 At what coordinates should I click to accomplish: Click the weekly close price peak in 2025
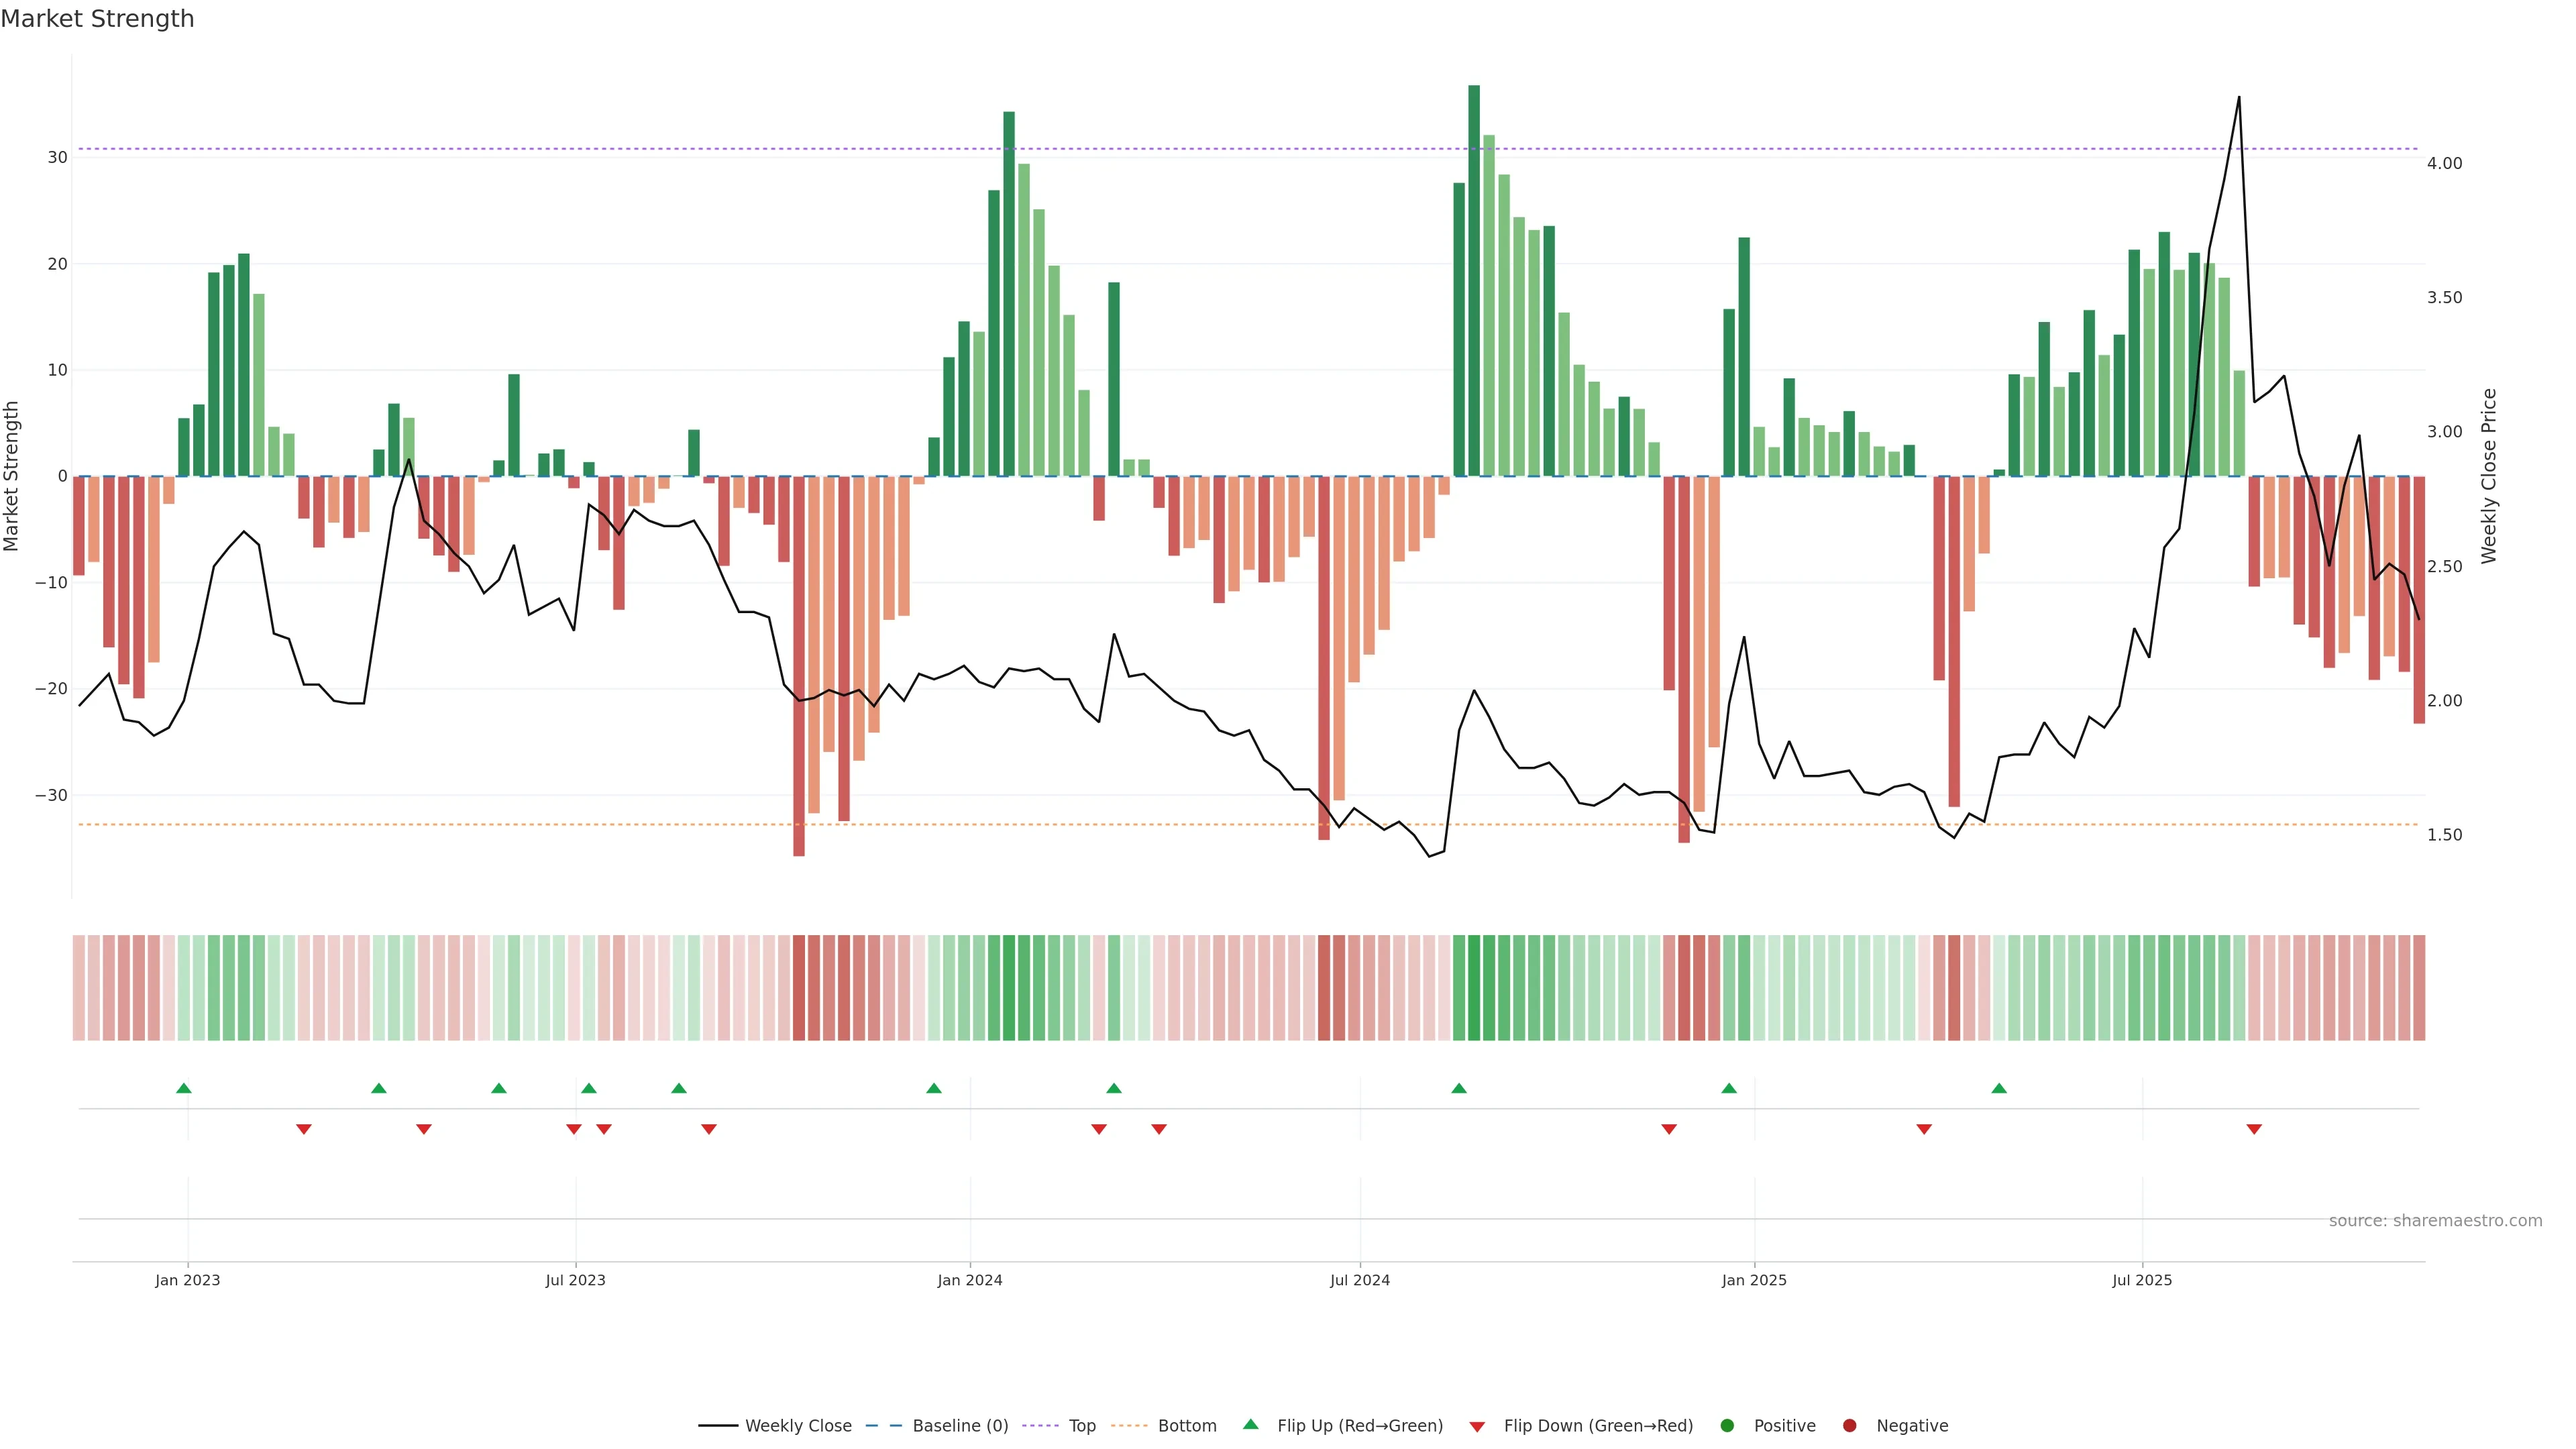[x=2239, y=98]
